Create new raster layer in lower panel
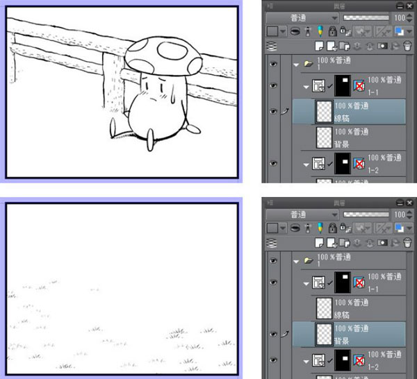This screenshot has height=379, width=417. [x=319, y=242]
